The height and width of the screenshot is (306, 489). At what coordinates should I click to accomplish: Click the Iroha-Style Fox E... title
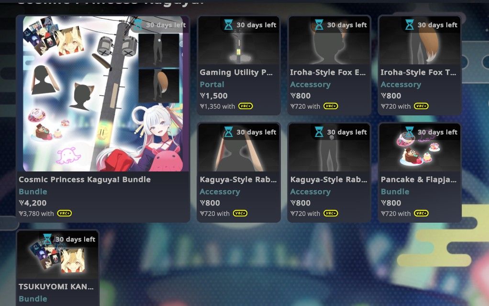(328, 72)
